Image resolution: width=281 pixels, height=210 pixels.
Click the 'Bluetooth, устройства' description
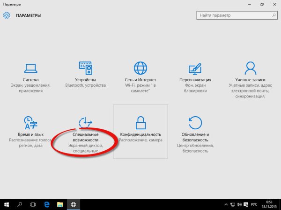point(86,85)
